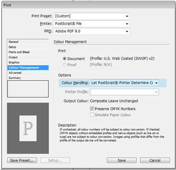Expand the Colour Handling dropdown

(125, 83)
